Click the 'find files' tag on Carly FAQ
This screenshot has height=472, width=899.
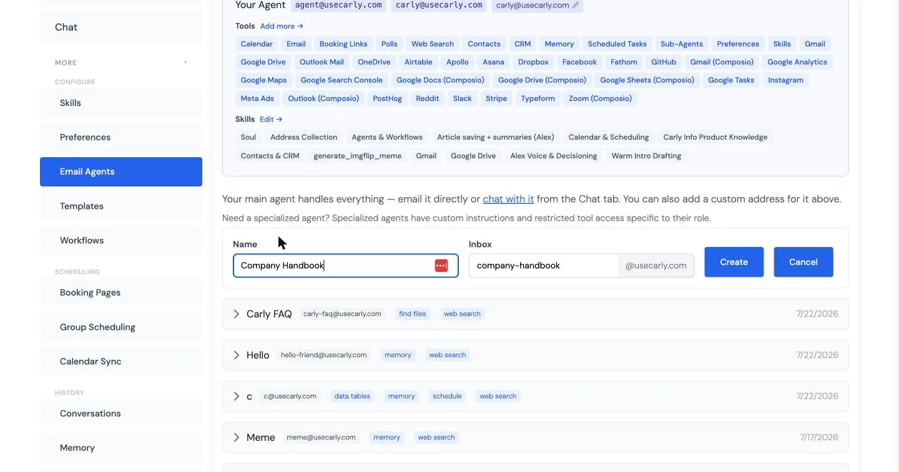[413, 314]
